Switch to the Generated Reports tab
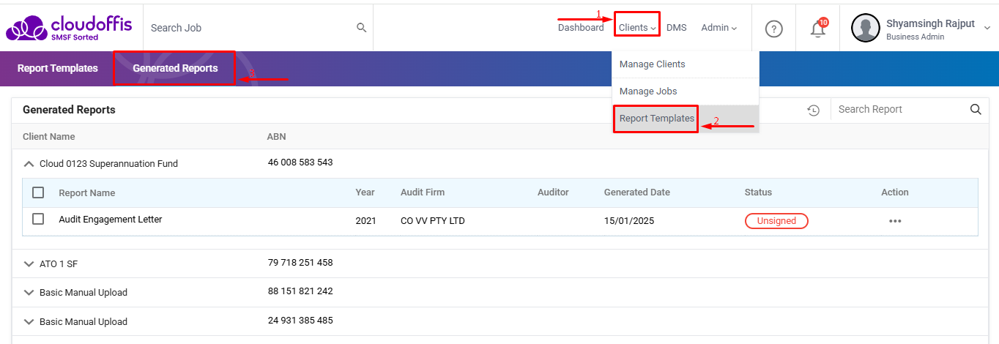The height and width of the screenshot is (344, 999). 175,68
